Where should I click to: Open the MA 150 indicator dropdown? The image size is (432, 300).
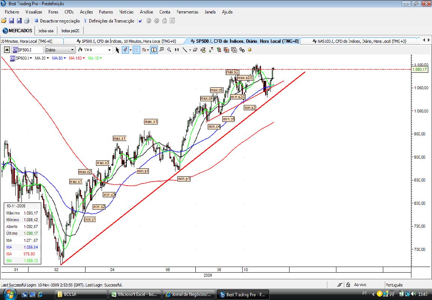tap(84, 58)
